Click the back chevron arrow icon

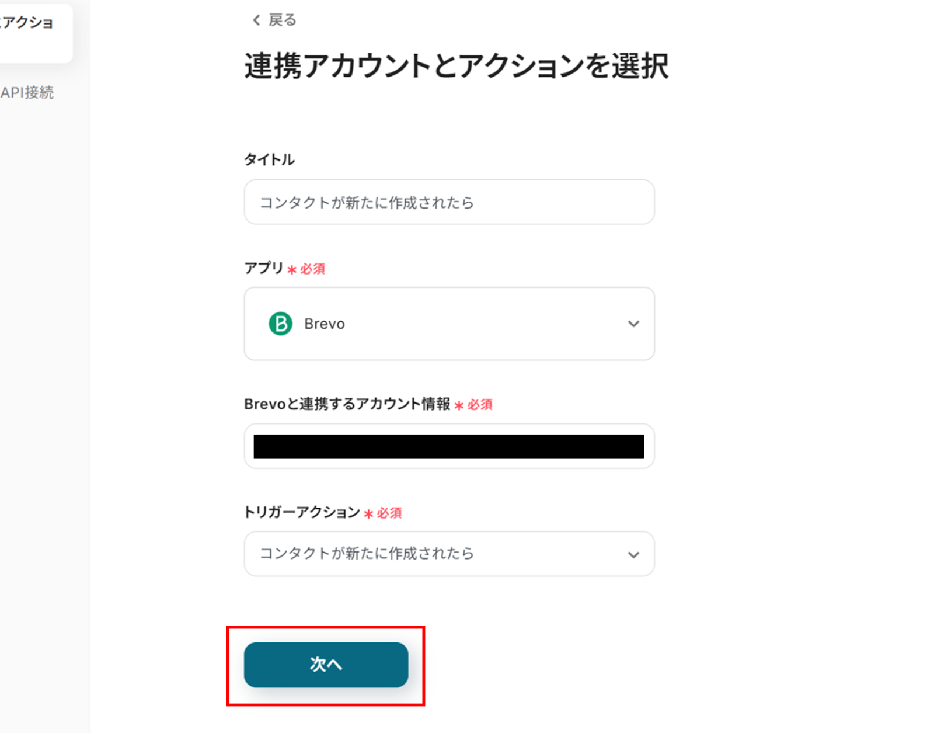click(x=256, y=20)
